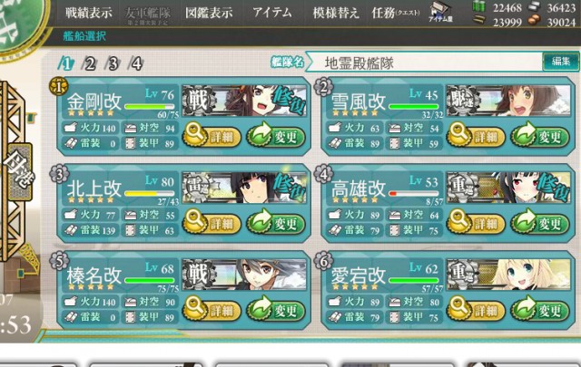Screen dimensions: 581x367
Task: Open 図鑑表示 menu
Action: point(209,13)
